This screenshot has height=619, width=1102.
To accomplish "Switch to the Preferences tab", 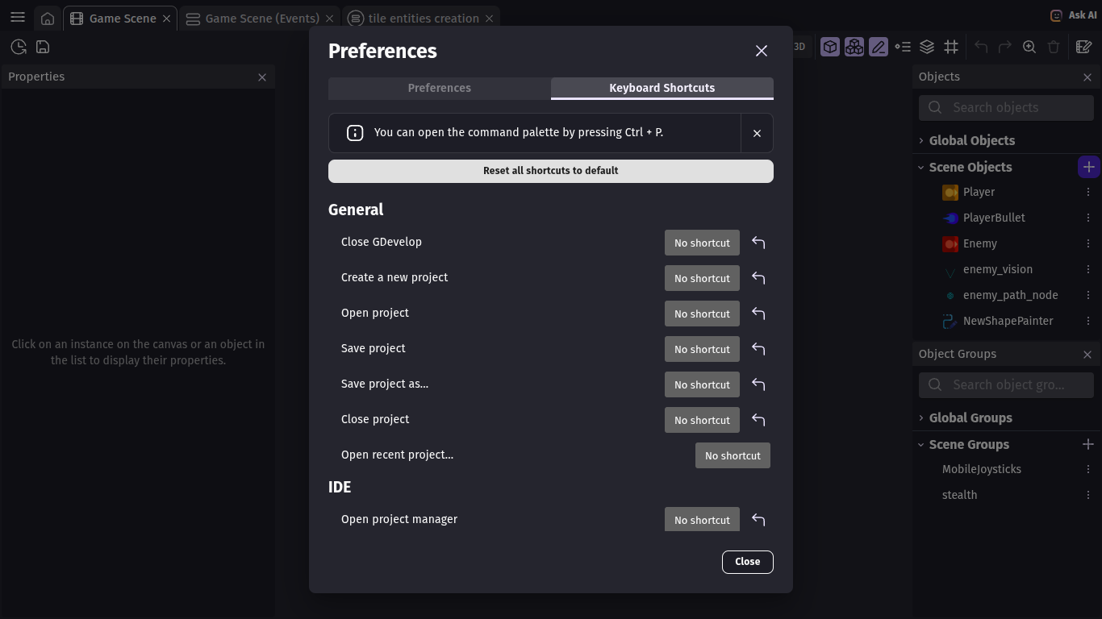I will [x=439, y=88].
